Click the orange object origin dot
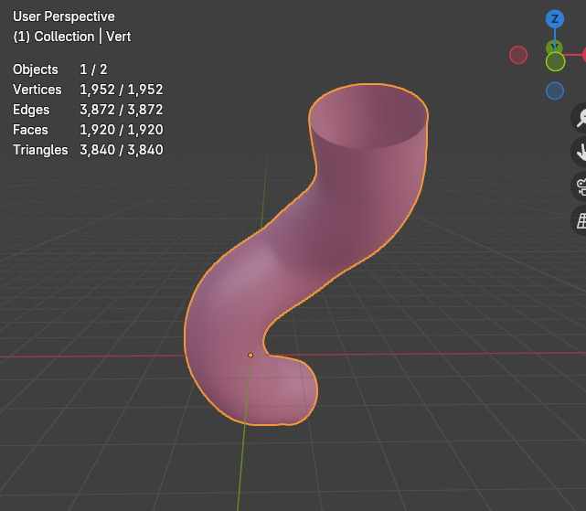The height and width of the screenshot is (511, 586). [x=250, y=355]
